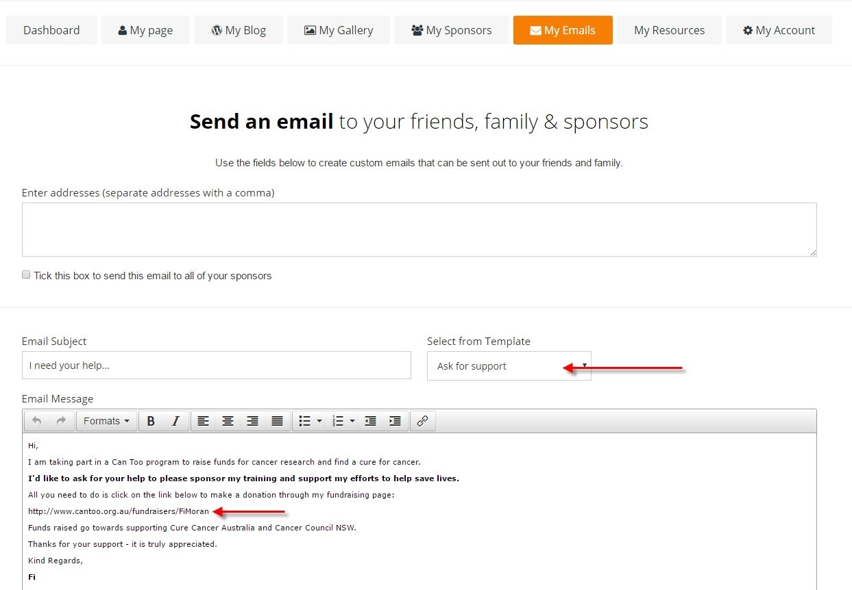Expand the numbered list style arrow

pyautogui.click(x=352, y=421)
